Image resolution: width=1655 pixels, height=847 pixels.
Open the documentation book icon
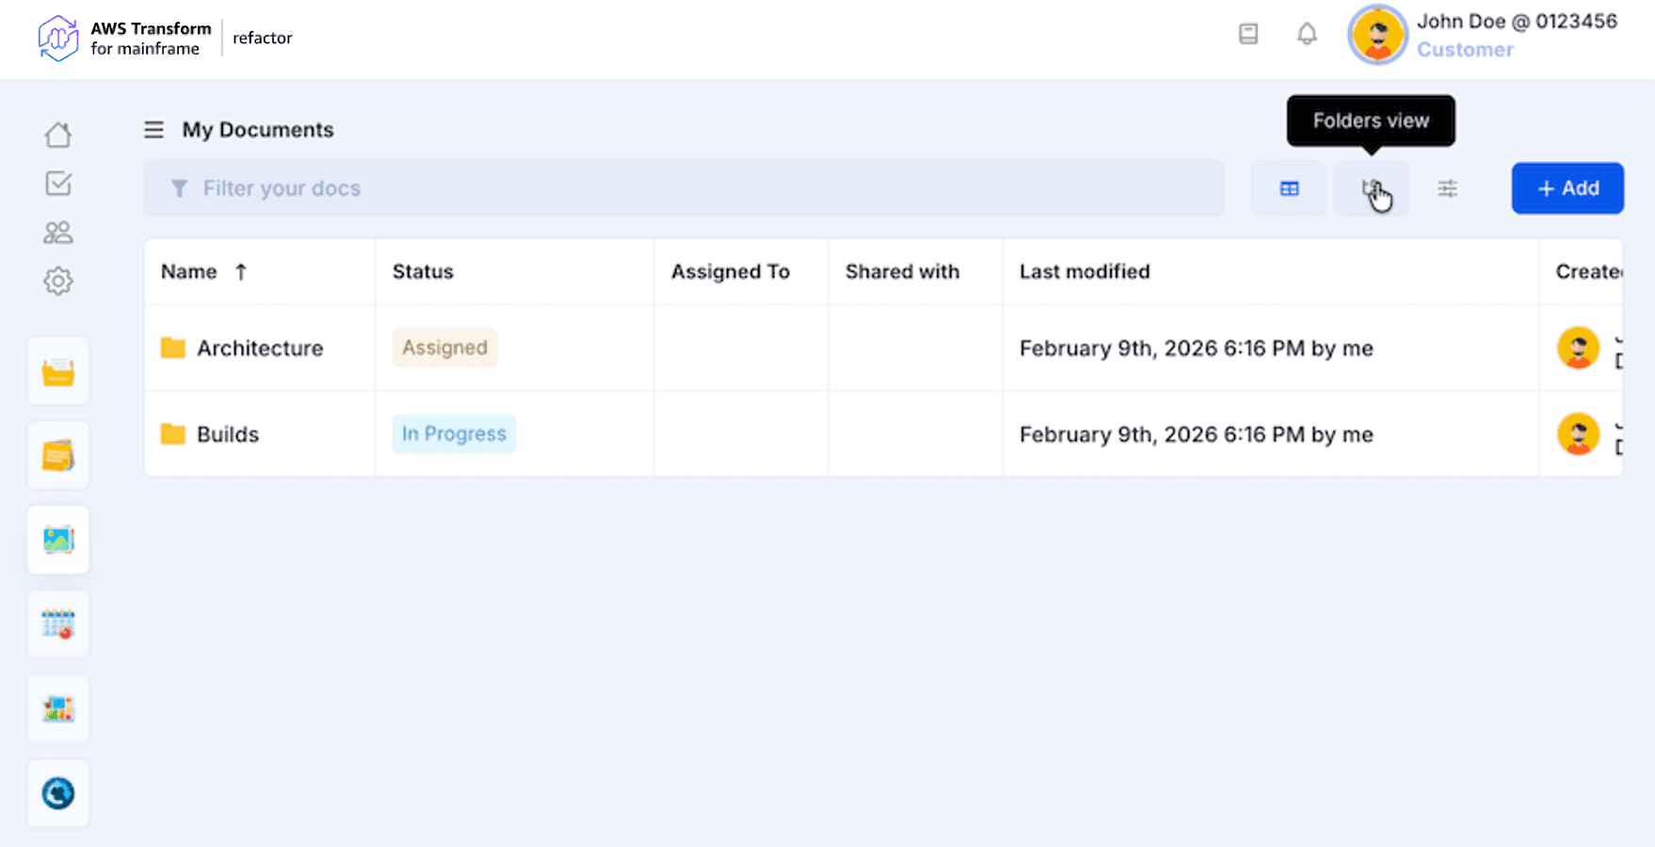[x=1248, y=35]
